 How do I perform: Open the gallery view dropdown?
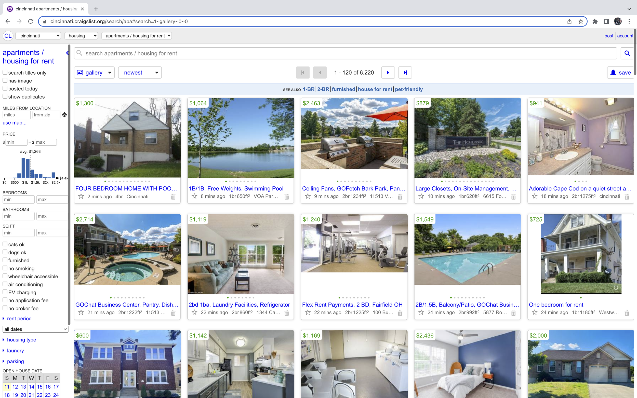(94, 73)
